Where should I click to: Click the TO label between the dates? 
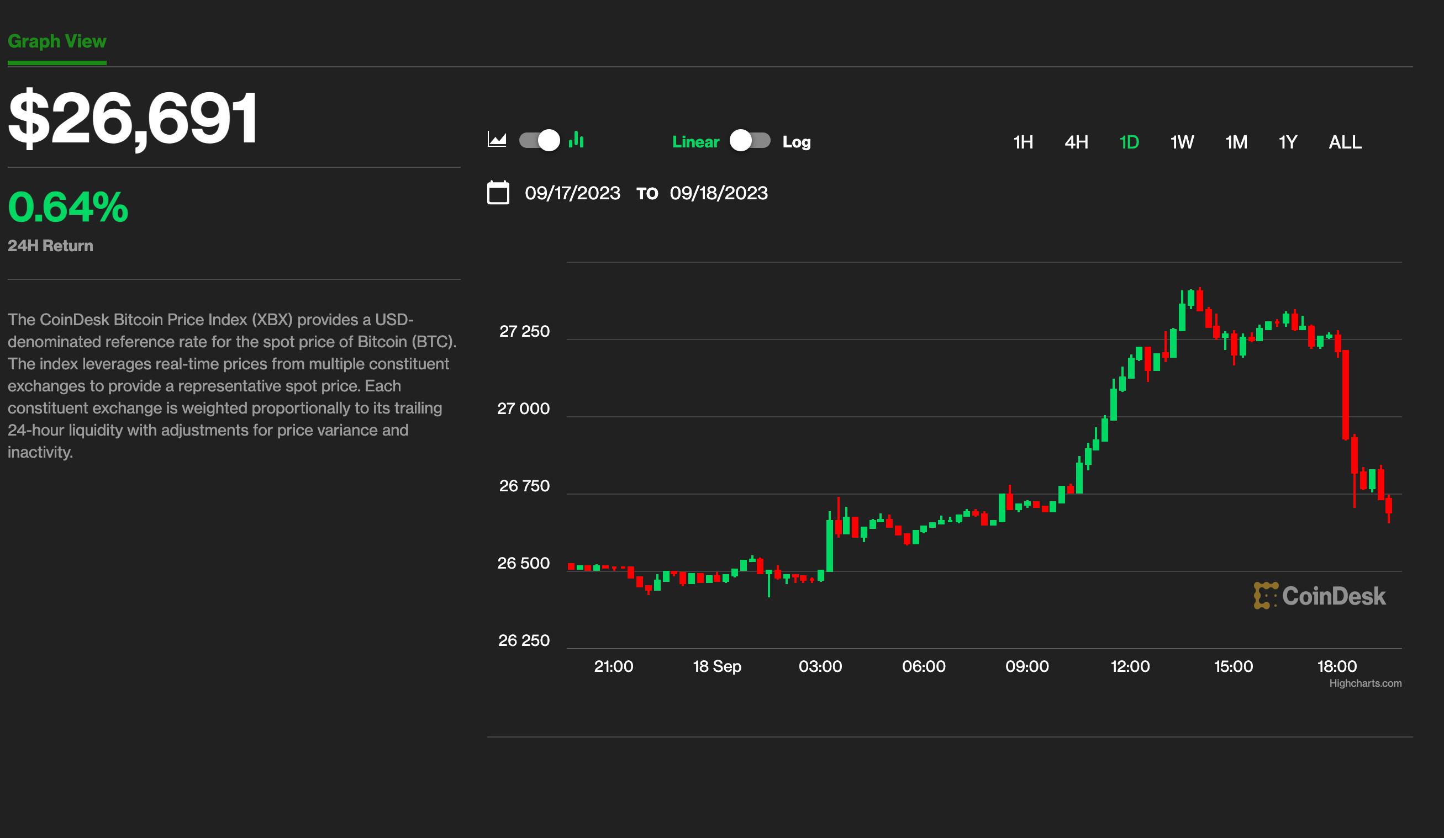[647, 194]
